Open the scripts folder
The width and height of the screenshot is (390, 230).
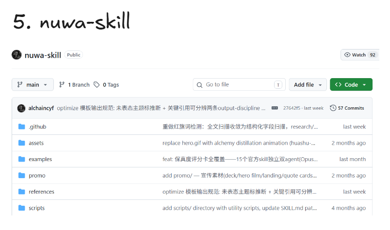tap(36, 208)
